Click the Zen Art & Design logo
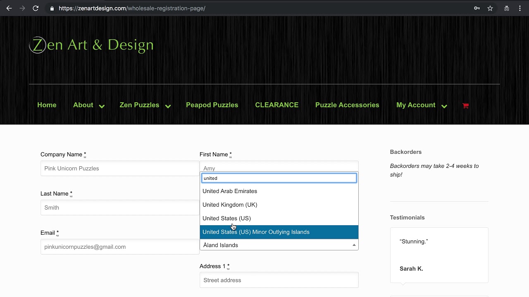 click(x=91, y=45)
